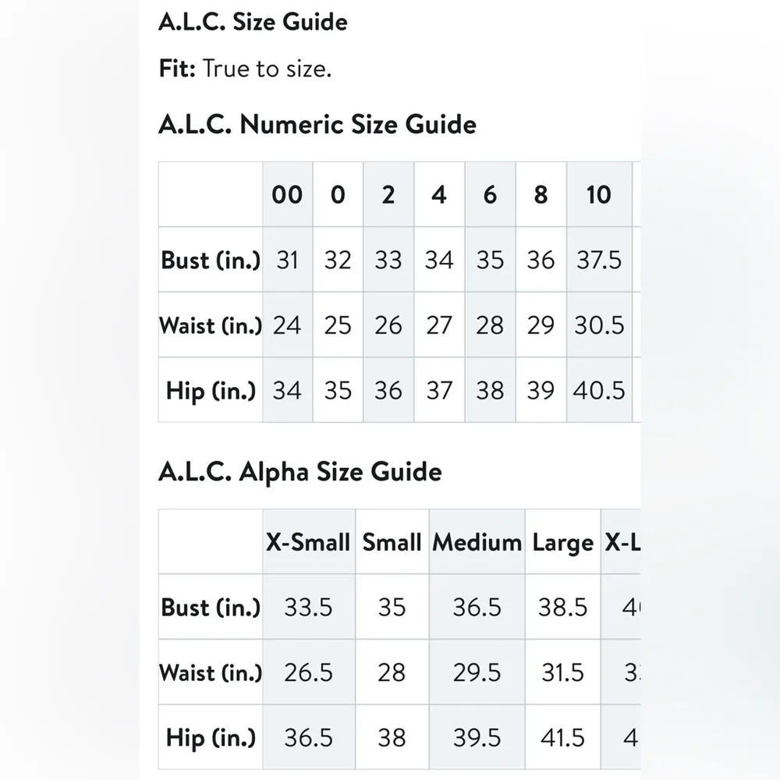Click the Medium column header

[x=477, y=542]
